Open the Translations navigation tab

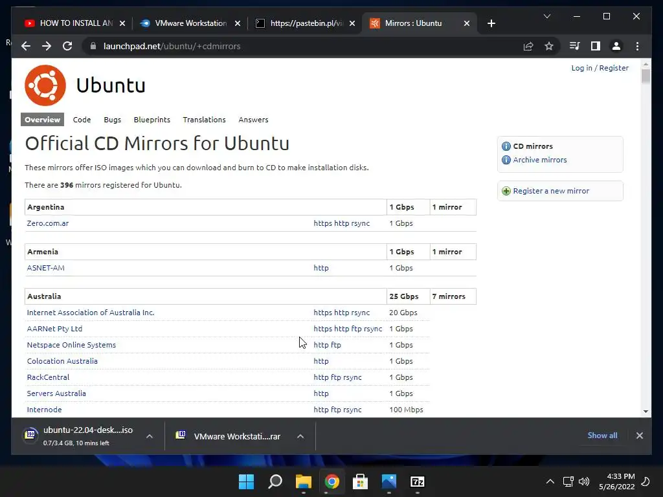point(204,120)
